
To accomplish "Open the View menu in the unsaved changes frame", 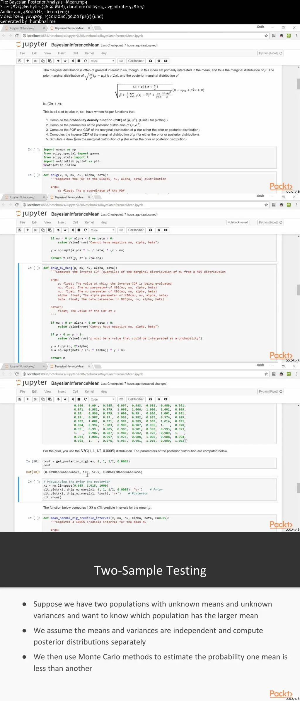I will (48, 392).
